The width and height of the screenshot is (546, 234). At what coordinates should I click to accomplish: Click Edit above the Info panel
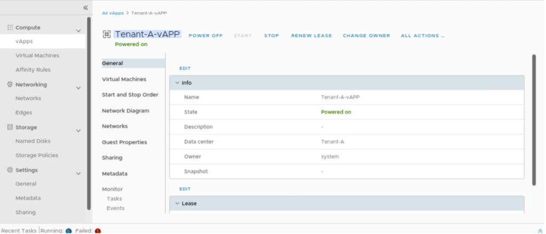(x=185, y=69)
